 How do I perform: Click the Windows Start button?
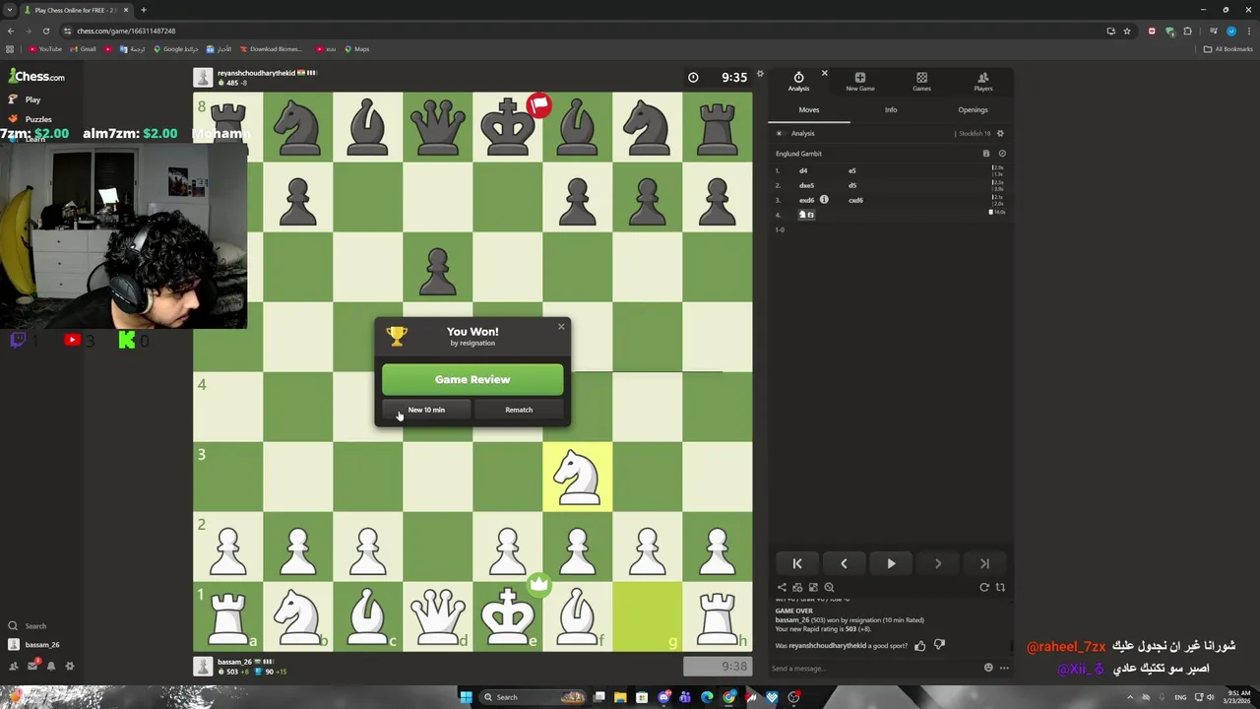466,697
